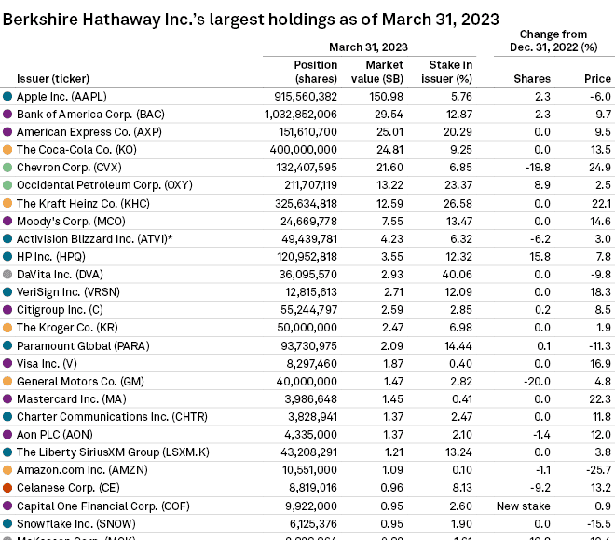Select 'Activision Blizzard Inc. (ATVI)*' label
This screenshot has height=540, width=615.
(x=94, y=238)
